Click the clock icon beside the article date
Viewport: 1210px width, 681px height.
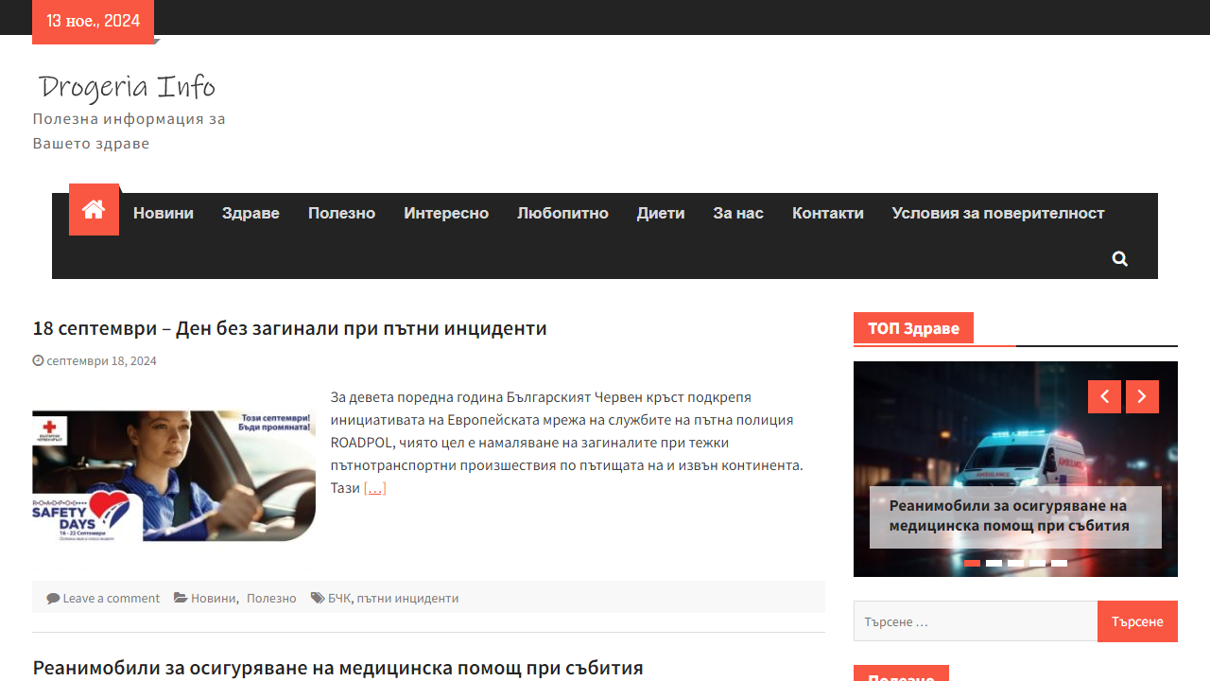click(x=39, y=360)
